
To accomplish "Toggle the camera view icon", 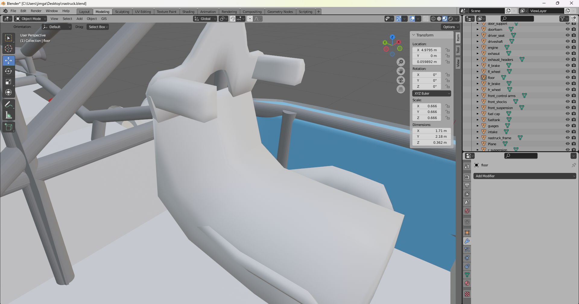I will point(401,80).
